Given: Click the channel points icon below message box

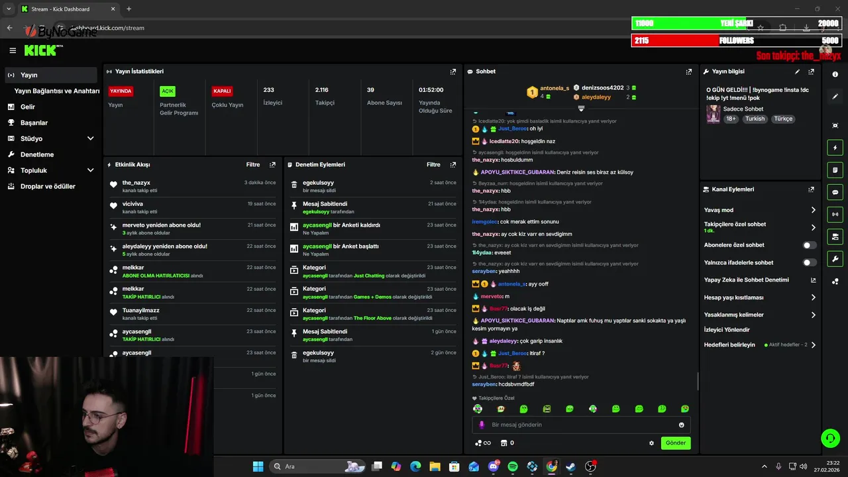Looking at the screenshot, I should point(479,443).
